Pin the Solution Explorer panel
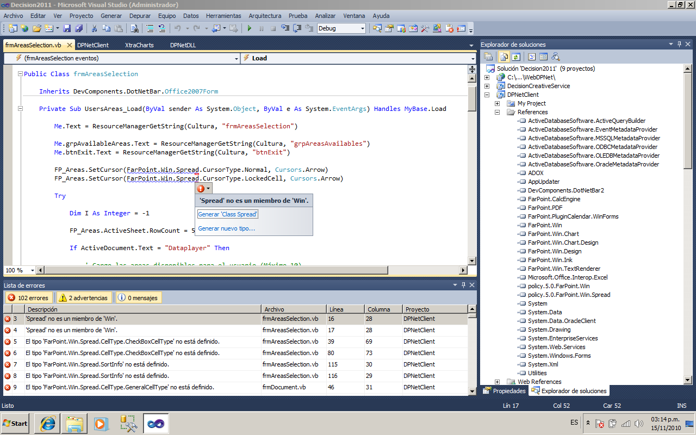This screenshot has width=696, height=435. pyautogui.click(x=679, y=45)
